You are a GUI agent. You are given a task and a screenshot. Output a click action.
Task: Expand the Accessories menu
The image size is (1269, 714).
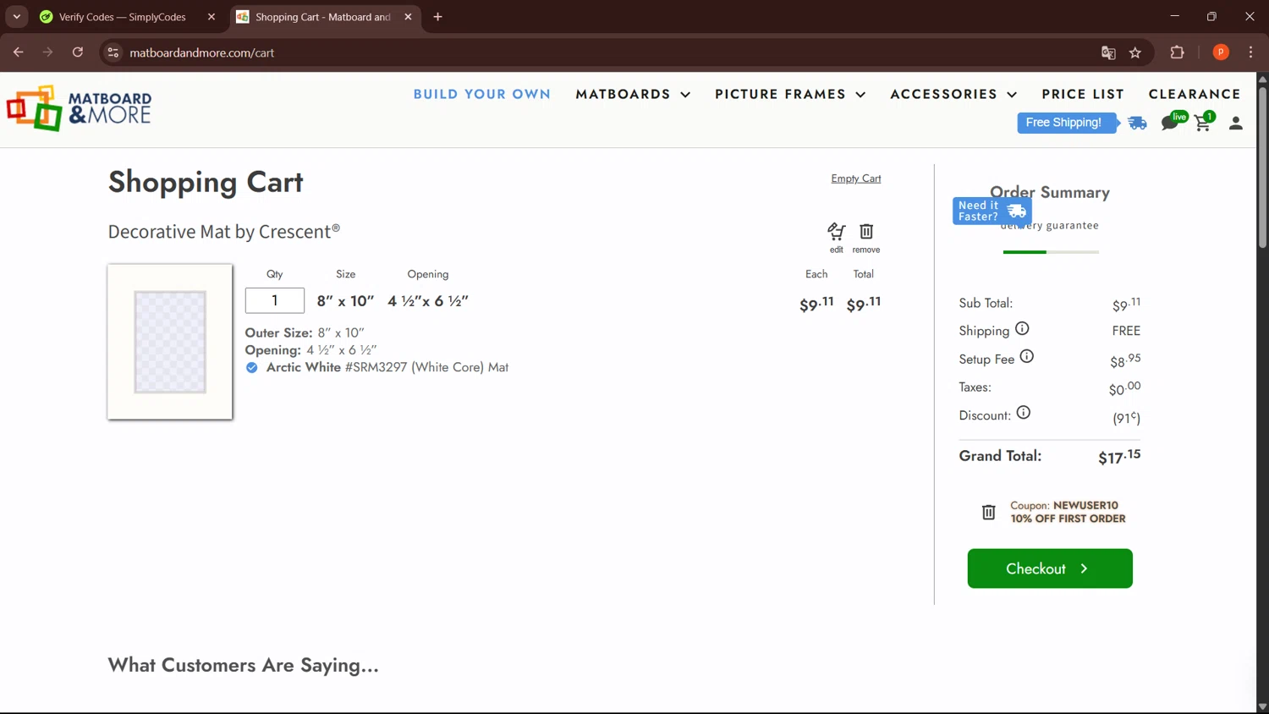(953, 94)
